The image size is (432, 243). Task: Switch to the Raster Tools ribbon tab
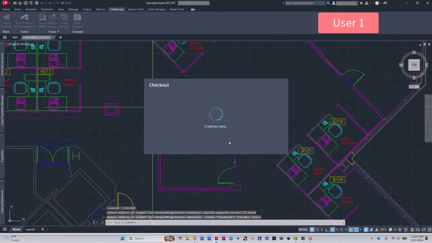tap(177, 9)
